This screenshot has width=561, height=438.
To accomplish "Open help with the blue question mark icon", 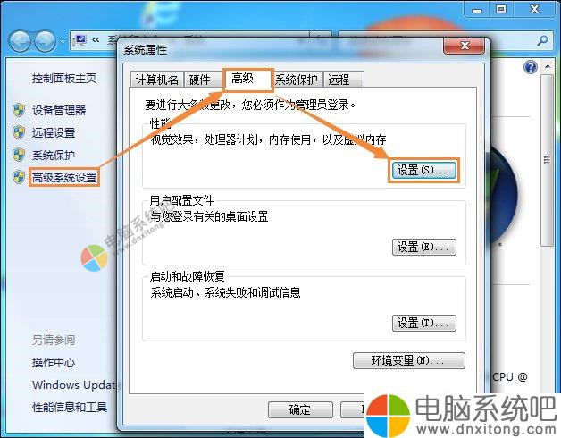I will [x=531, y=67].
